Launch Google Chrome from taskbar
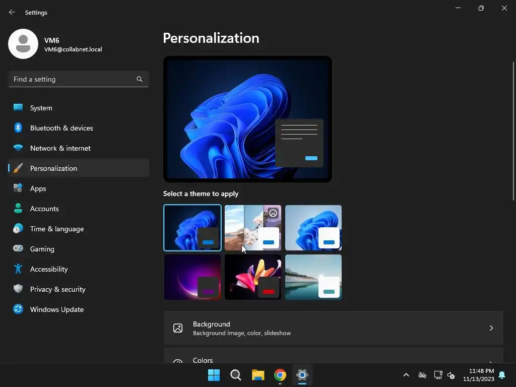The width and height of the screenshot is (516, 387). coord(280,375)
